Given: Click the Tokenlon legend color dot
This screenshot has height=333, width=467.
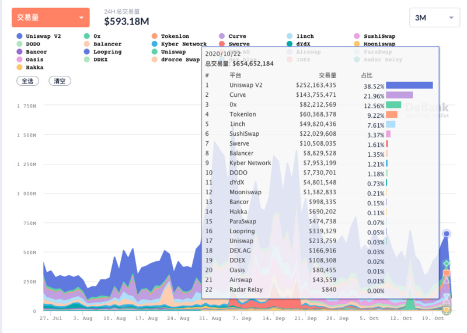Looking at the screenshot, I should pyautogui.click(x=155, y=36).
